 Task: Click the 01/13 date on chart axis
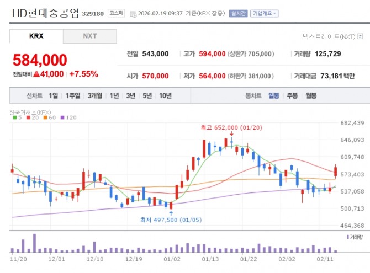pos(210,259)
